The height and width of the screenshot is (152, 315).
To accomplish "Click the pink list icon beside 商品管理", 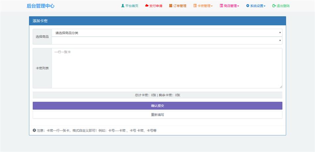I will pyautogui.click(x=221, y=6).
